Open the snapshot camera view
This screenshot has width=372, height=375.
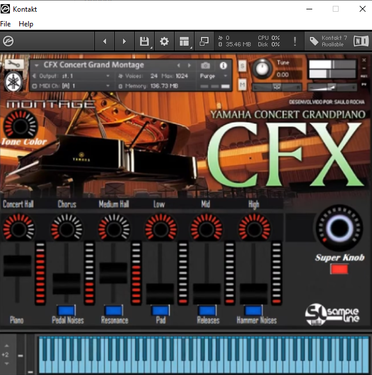coord(206,65)
